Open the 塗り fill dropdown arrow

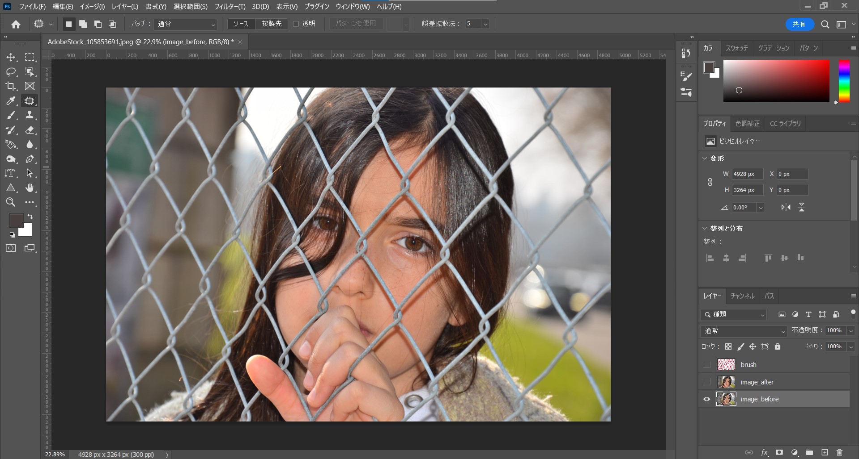click(x=851, y=346)
